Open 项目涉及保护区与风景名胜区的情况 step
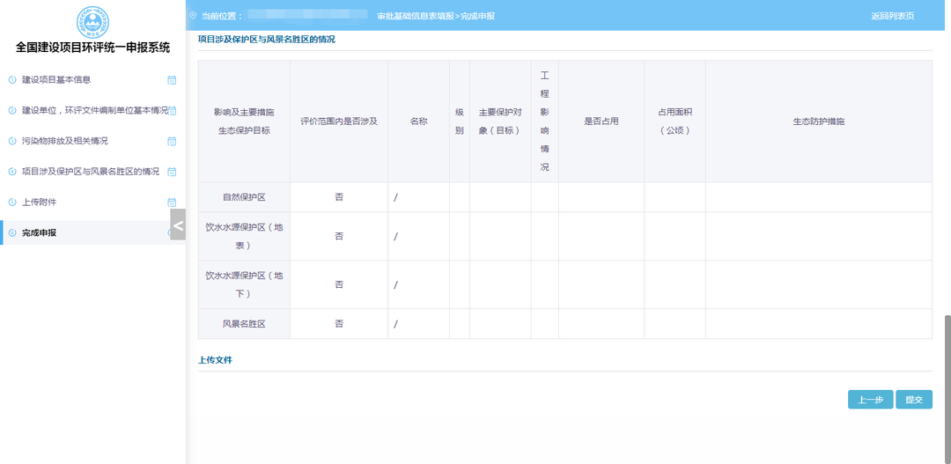This screenshot has width=951, height=464. click(92, 172)
